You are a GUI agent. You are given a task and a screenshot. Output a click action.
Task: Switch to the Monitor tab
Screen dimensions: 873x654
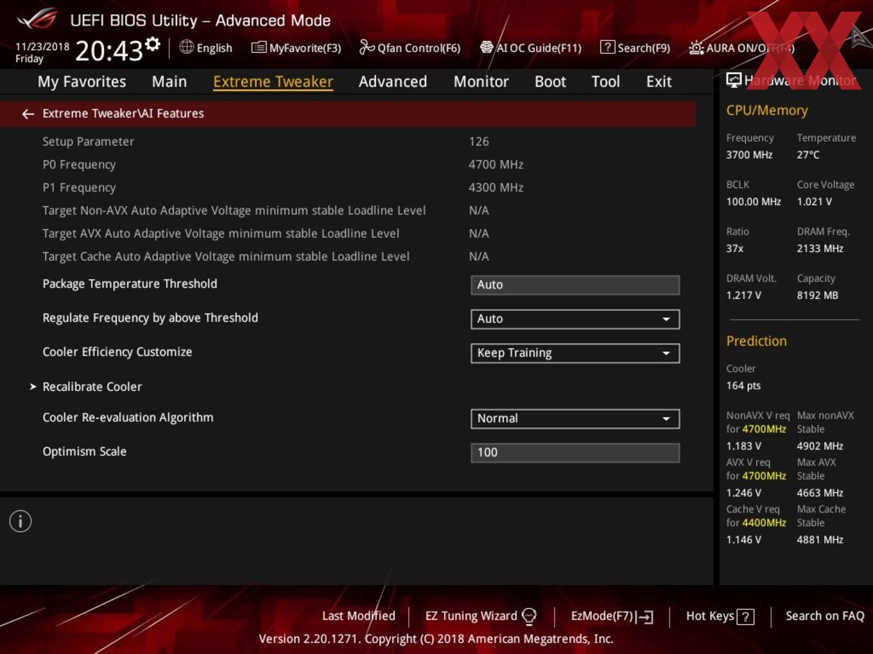click(x=481, y=81)
